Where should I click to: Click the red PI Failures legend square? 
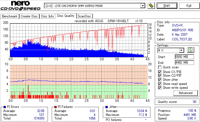click(x=56, y=107)
